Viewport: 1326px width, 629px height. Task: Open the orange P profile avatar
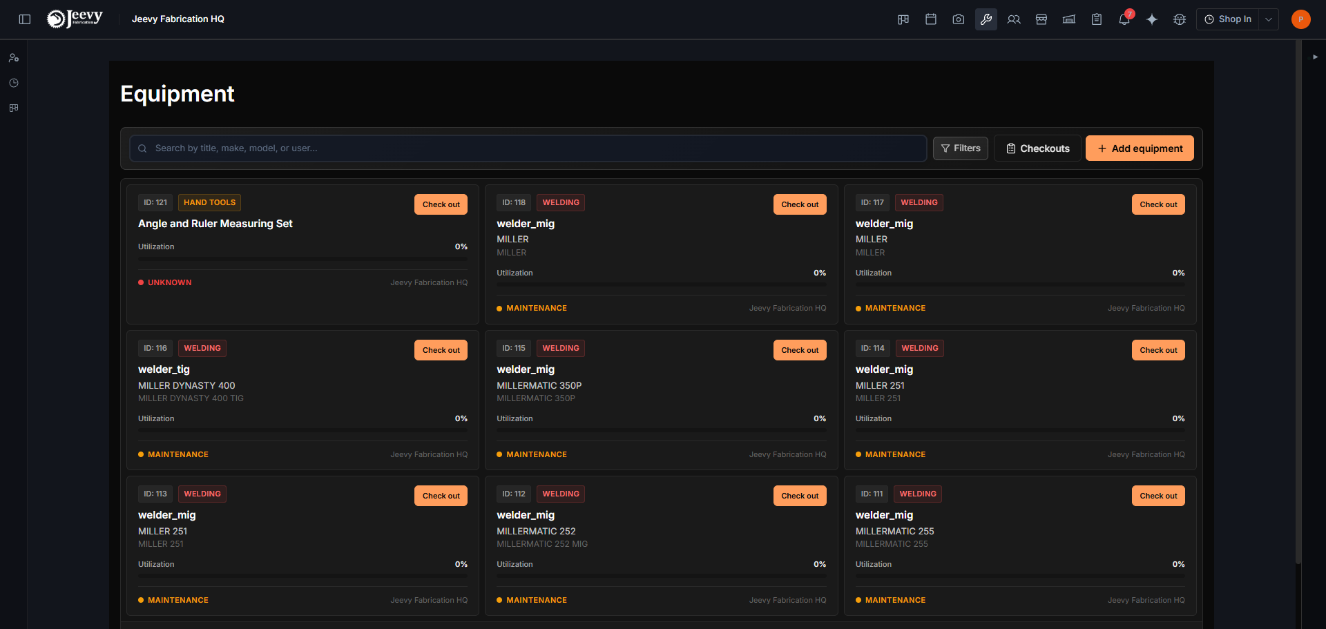point(1301,19)
